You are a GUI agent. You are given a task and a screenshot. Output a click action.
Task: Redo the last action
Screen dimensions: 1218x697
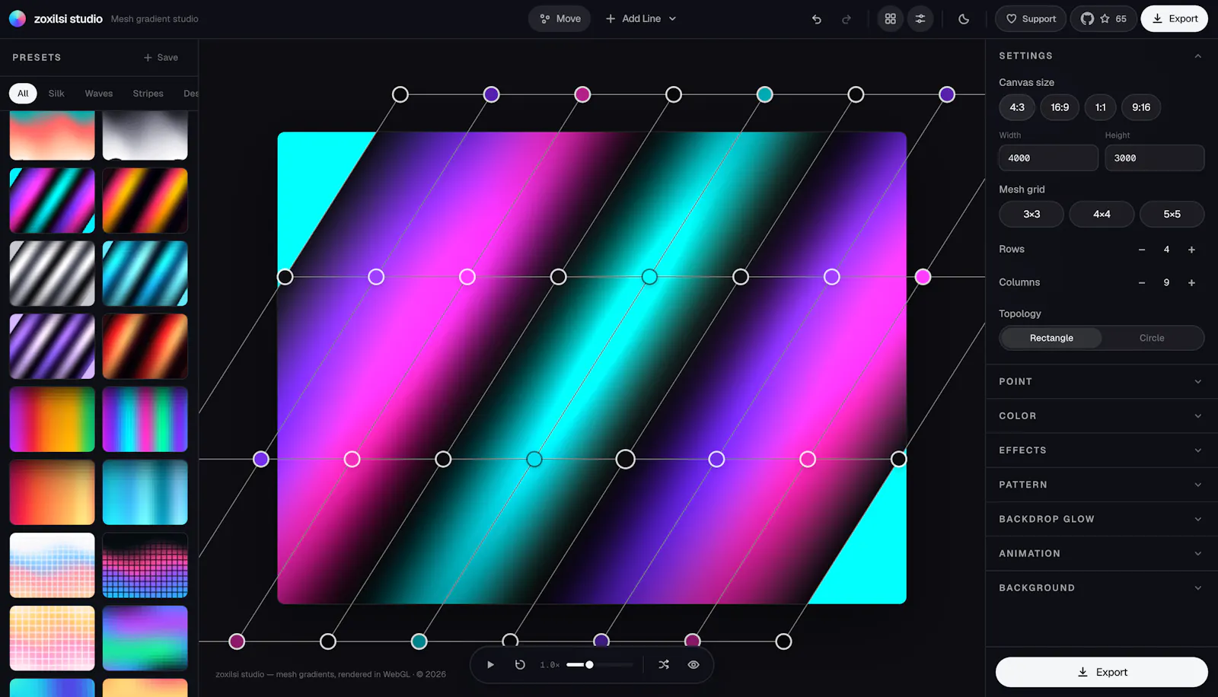pos(847,19)
